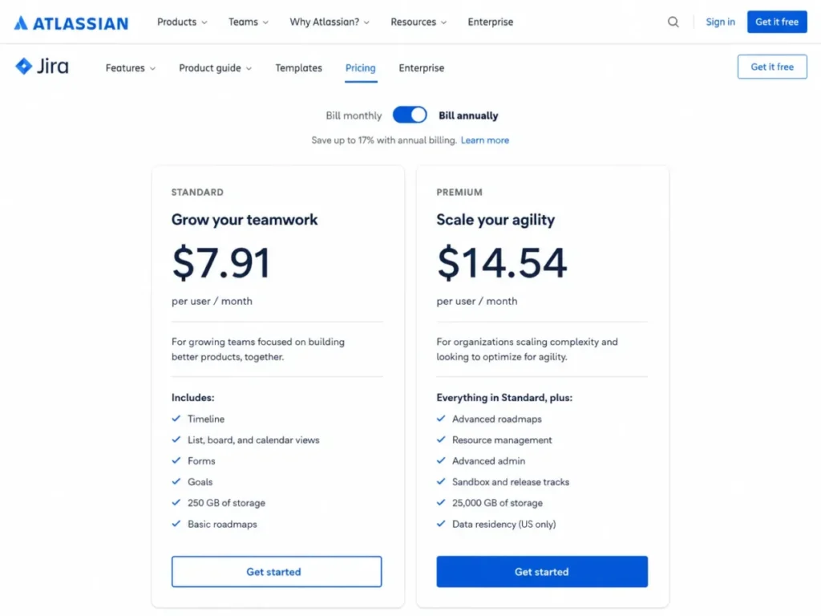821x616 pixels.
Task: Expand the Teams dropdown
Action: coord(249,22)
